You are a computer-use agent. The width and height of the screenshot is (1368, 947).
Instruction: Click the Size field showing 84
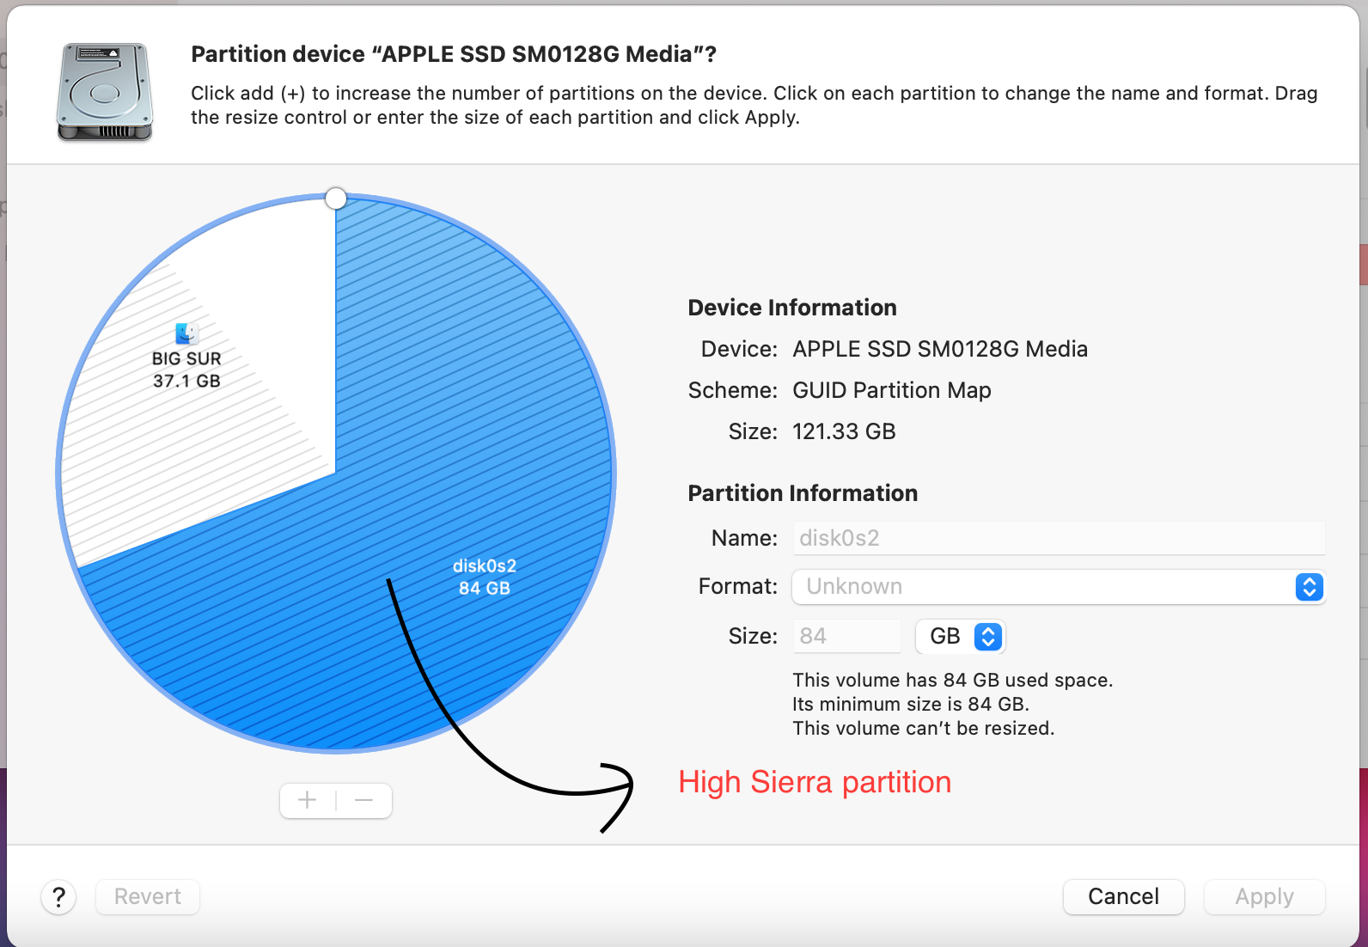846,637
